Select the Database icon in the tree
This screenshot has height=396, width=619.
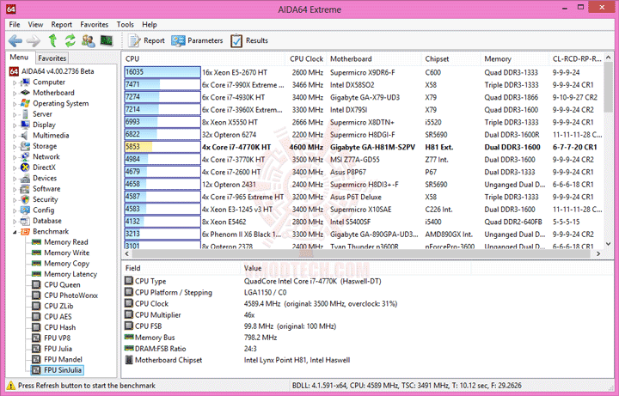[25, 221]
